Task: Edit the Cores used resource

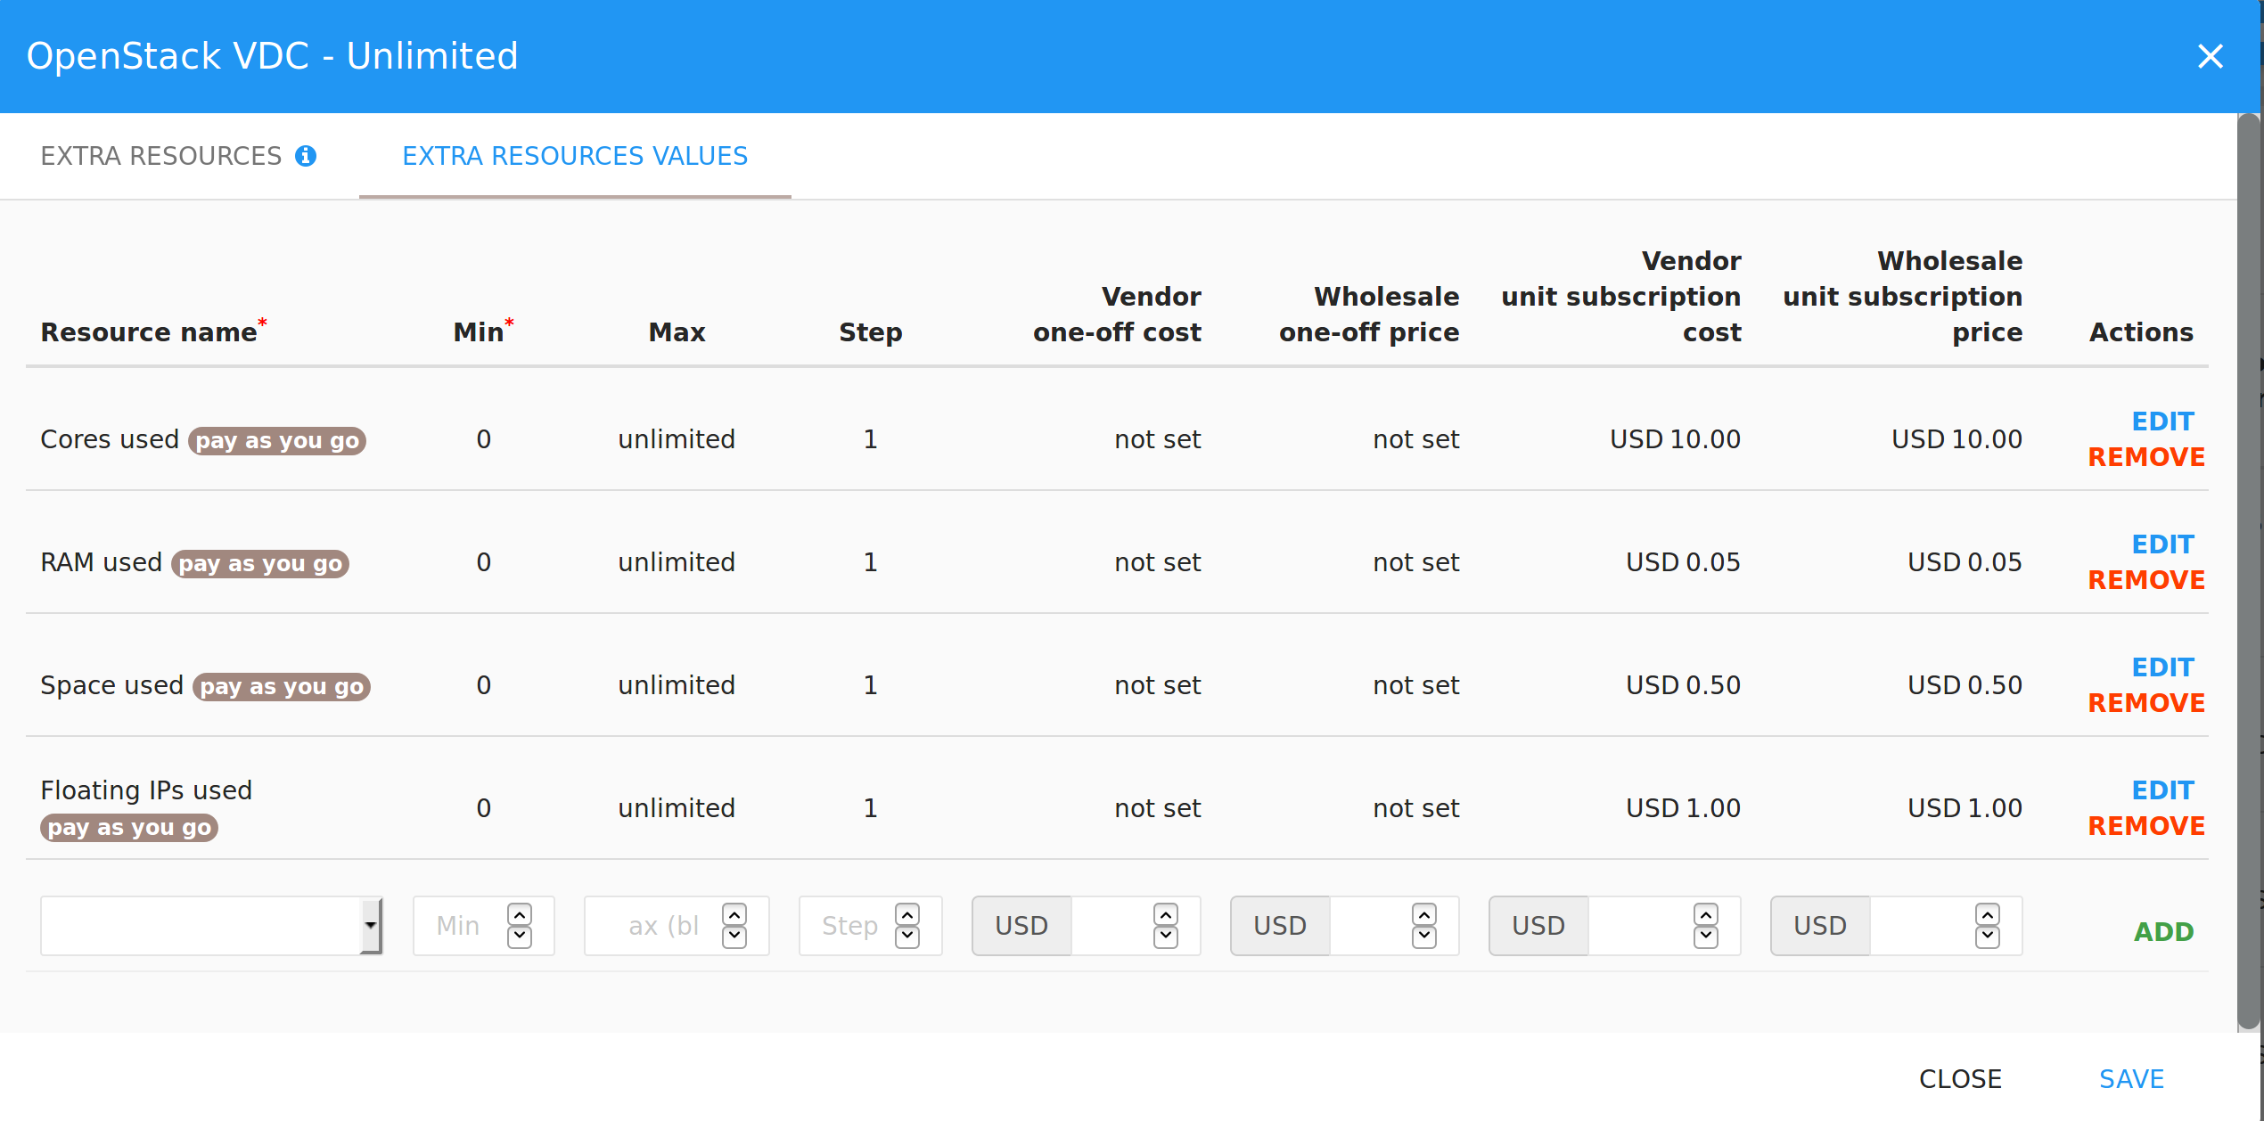Action: 2162,421
